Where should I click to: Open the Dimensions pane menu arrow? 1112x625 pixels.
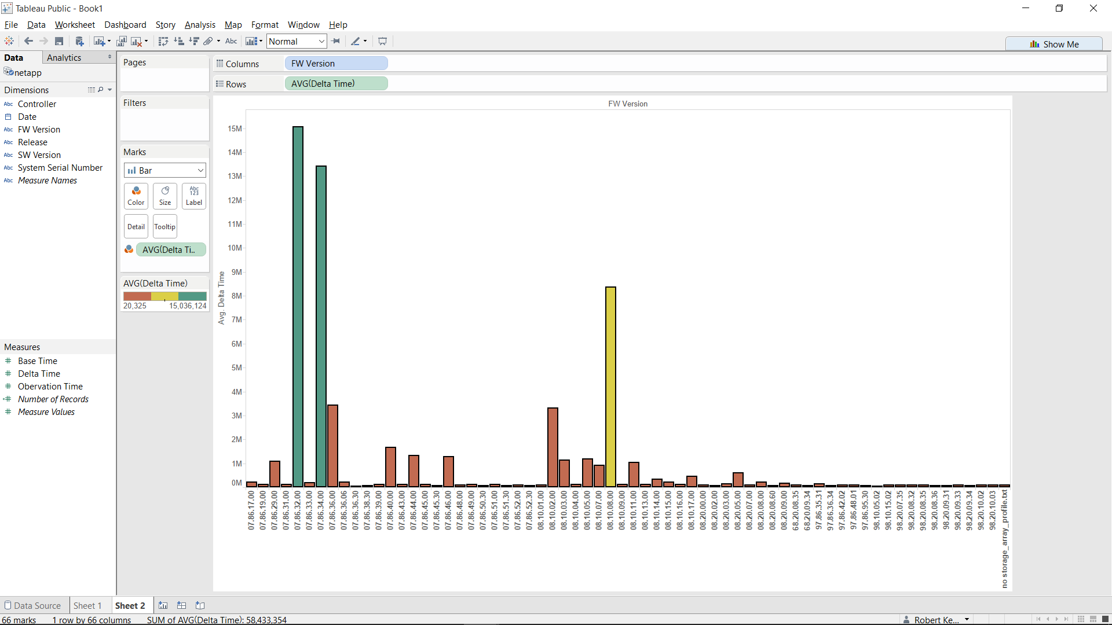click(x=110, y=90)
